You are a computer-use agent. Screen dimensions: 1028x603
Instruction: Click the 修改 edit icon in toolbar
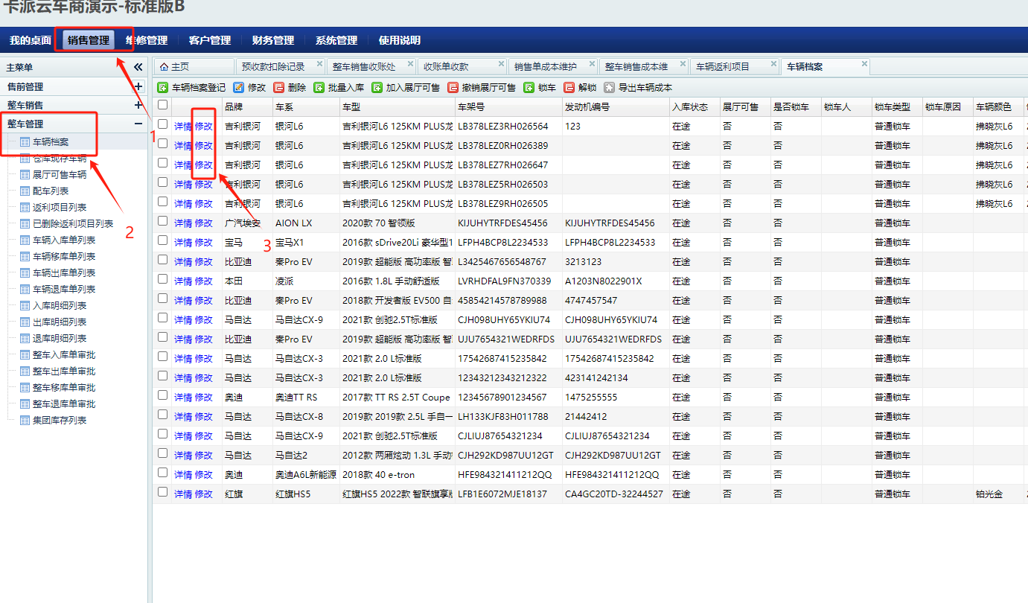pos(239,87)
